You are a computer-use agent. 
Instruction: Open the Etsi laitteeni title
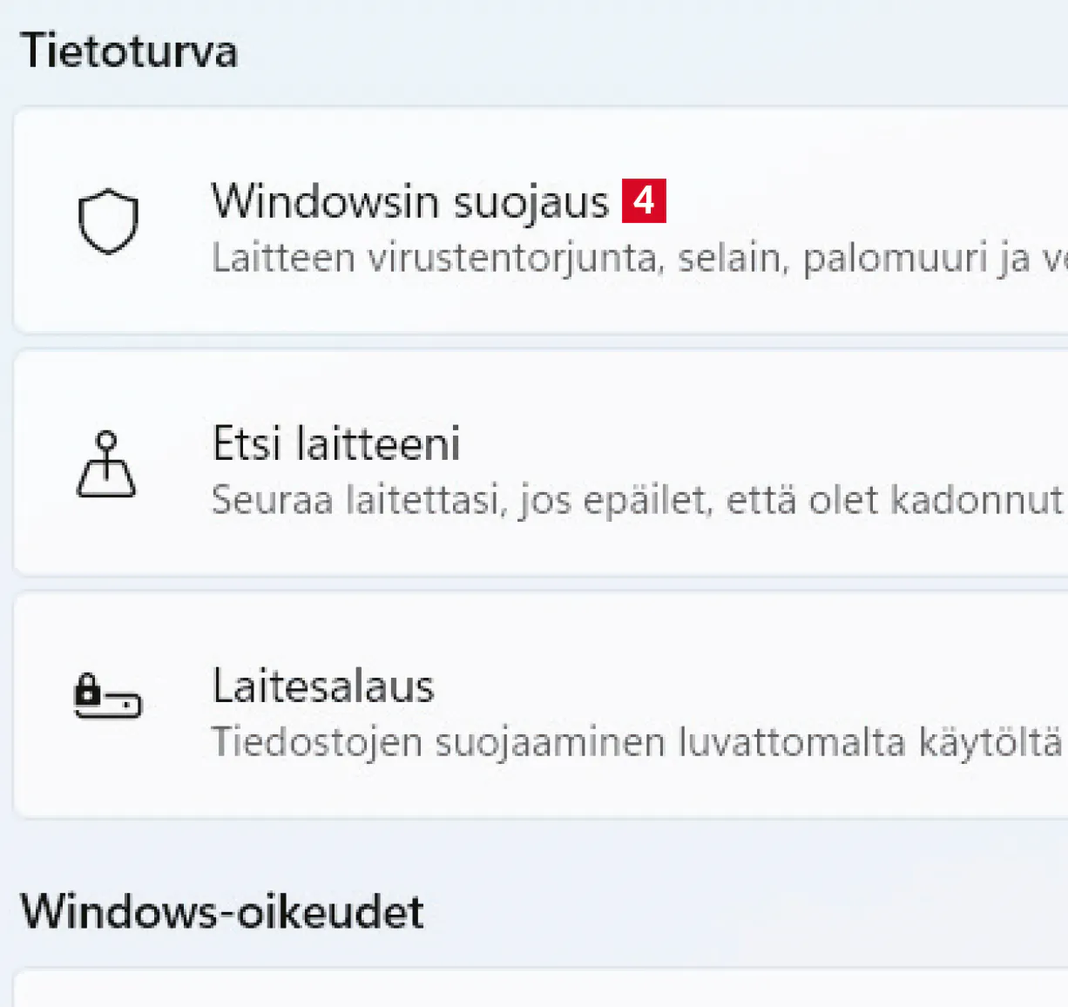pos(336,444)
